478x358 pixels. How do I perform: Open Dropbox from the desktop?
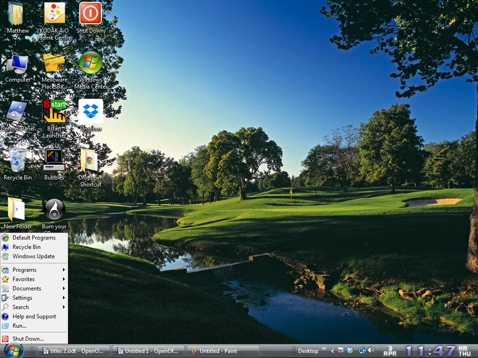coord(90,112)
